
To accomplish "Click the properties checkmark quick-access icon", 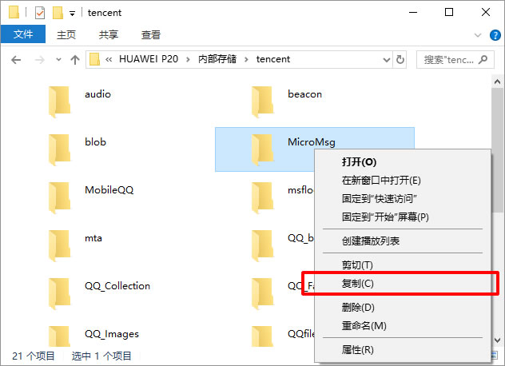I will click(40, 13).
